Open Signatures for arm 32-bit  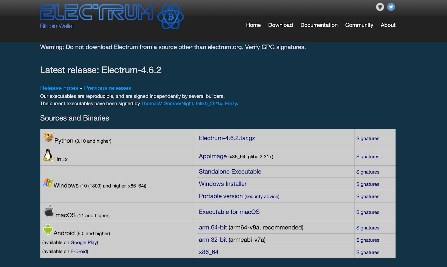pos(368,240)
